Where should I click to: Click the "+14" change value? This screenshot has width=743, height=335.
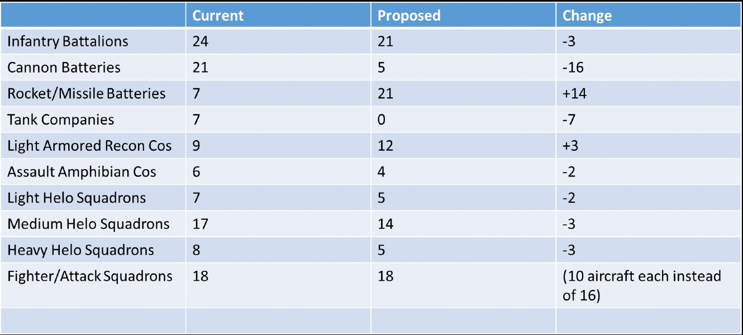point(574,94)
